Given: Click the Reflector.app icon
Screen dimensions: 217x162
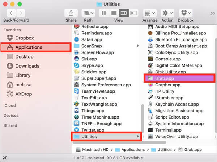Looking at the screenshot, I should point(77,26).
